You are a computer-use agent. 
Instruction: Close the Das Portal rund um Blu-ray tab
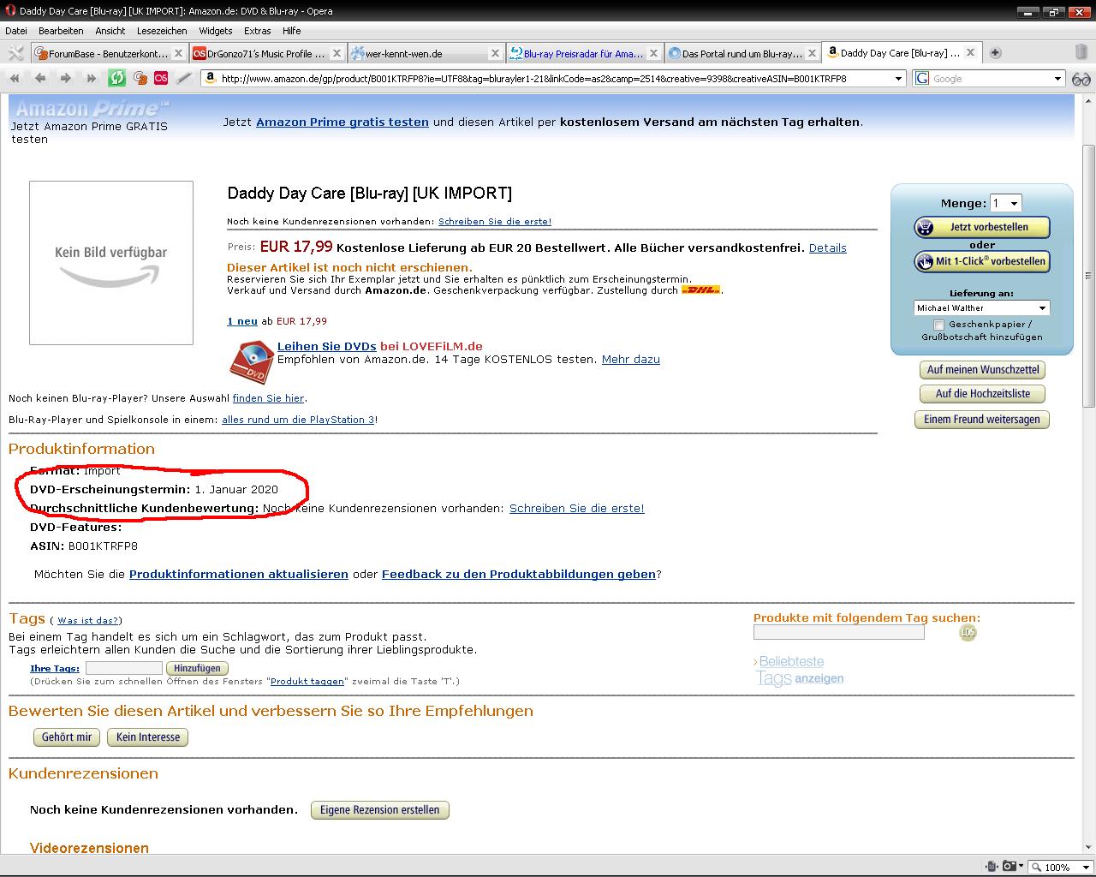point(812,53)
